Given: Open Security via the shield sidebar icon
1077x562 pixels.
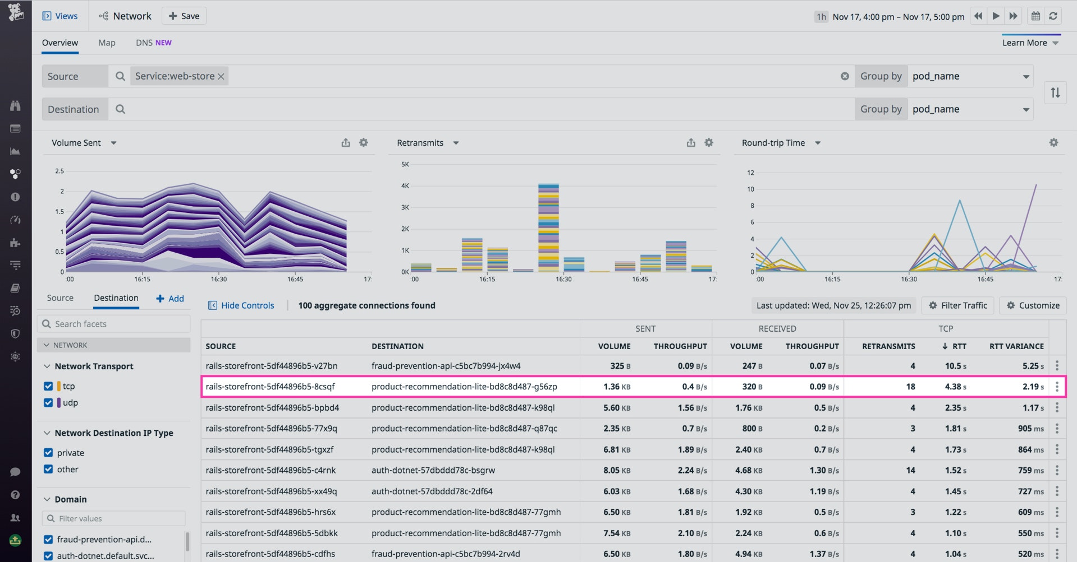Looking at the screenshot, I should 15,333.
